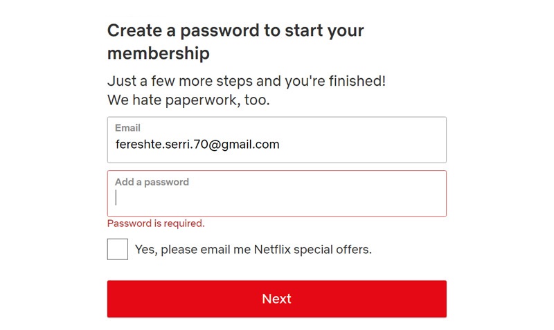Enable the Netflix special offers checkbox

click(x=118, y=249)
